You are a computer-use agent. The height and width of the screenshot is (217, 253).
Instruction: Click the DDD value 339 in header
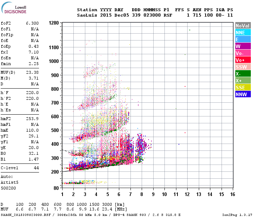click(136, 15)
